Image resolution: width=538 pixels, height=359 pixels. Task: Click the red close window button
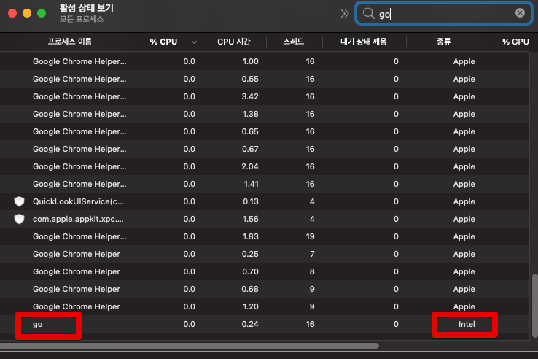click(x=12, y=13)
